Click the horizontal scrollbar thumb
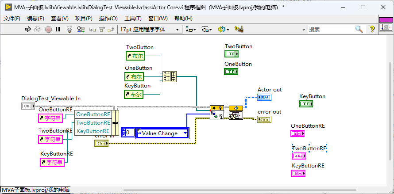The height and width of the screenshot is (194, 394). coord(239,190)
